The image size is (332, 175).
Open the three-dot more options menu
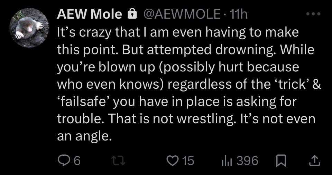point(314,14)
